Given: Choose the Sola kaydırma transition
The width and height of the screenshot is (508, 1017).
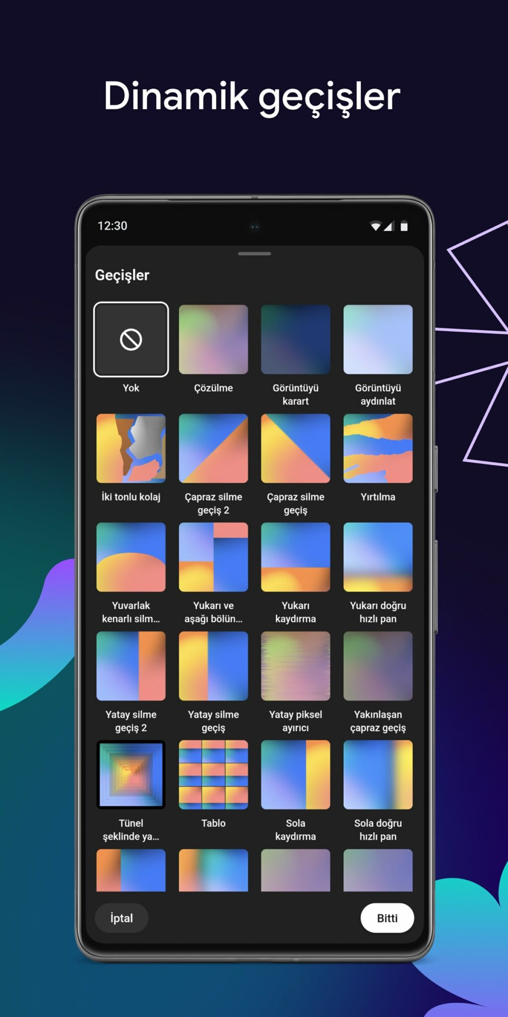Looking at the screenshot, I should tap(296, 775).
